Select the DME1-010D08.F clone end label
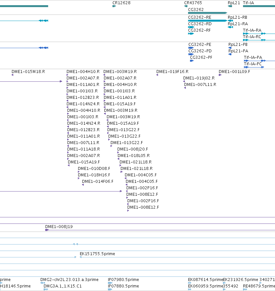Viewport: 275px width, 291px height. (94, 169)
